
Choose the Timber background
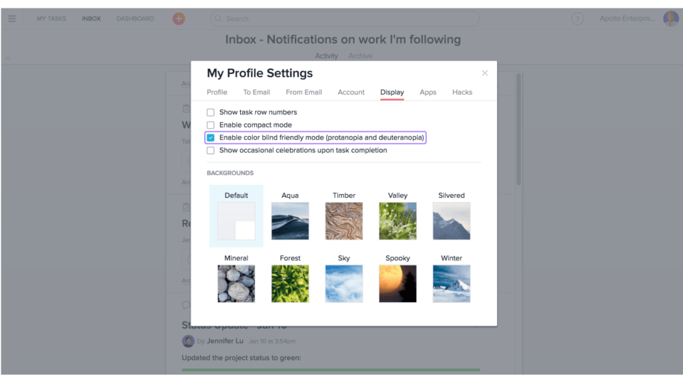tap(344, 221)
